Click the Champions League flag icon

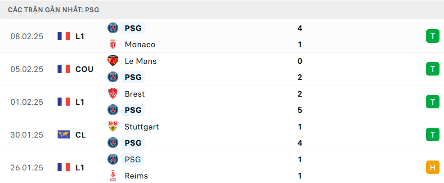tap(64, 134)
